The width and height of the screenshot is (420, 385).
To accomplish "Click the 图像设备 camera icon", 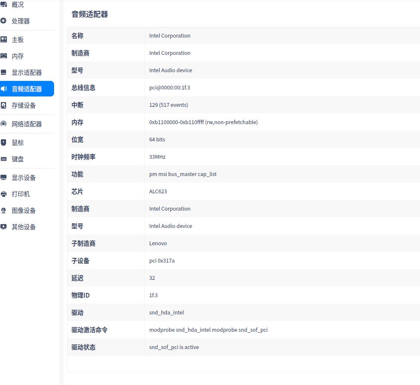I will coord(3,210).
